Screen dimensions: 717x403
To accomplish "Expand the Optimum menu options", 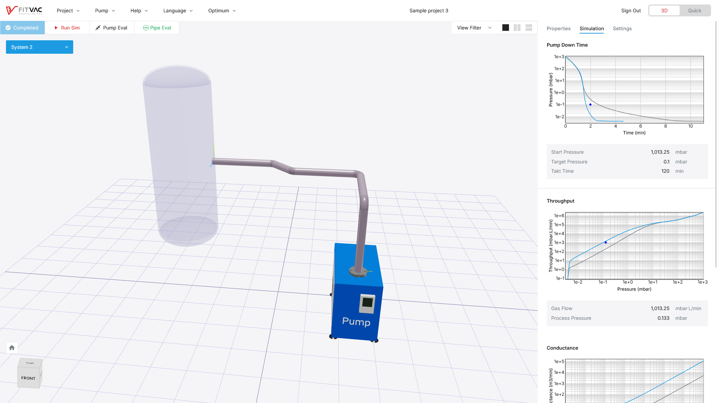I will (221, 10).
